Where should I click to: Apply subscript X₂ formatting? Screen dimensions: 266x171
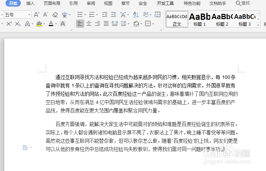18,24
